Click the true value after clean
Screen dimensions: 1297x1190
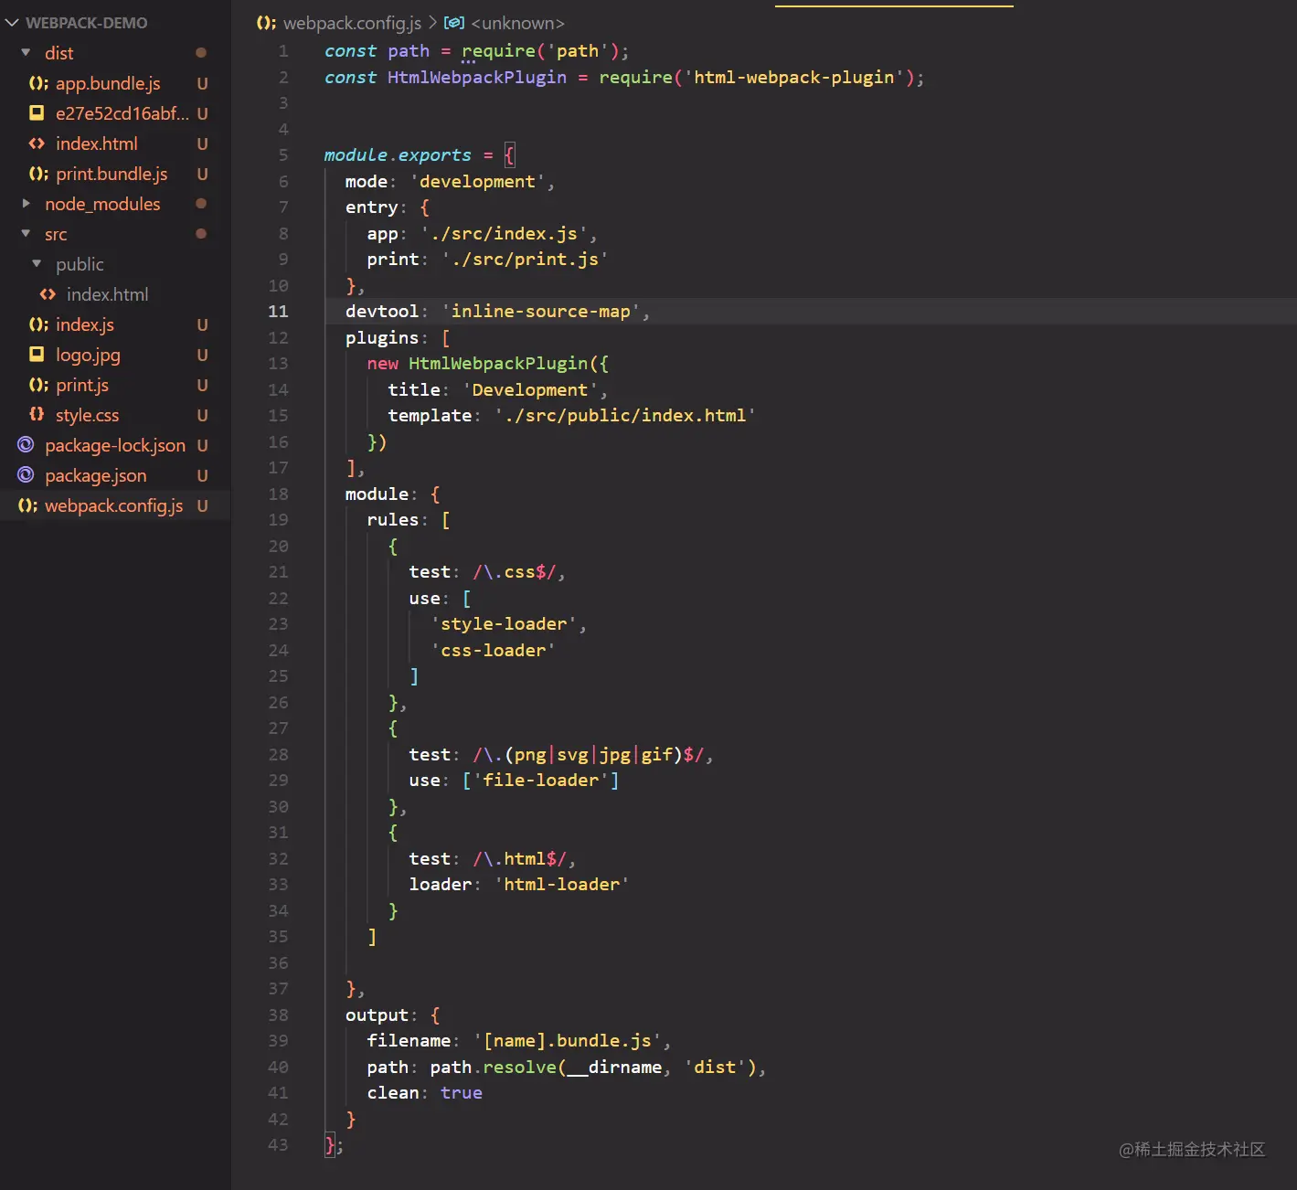(462, 1093)
